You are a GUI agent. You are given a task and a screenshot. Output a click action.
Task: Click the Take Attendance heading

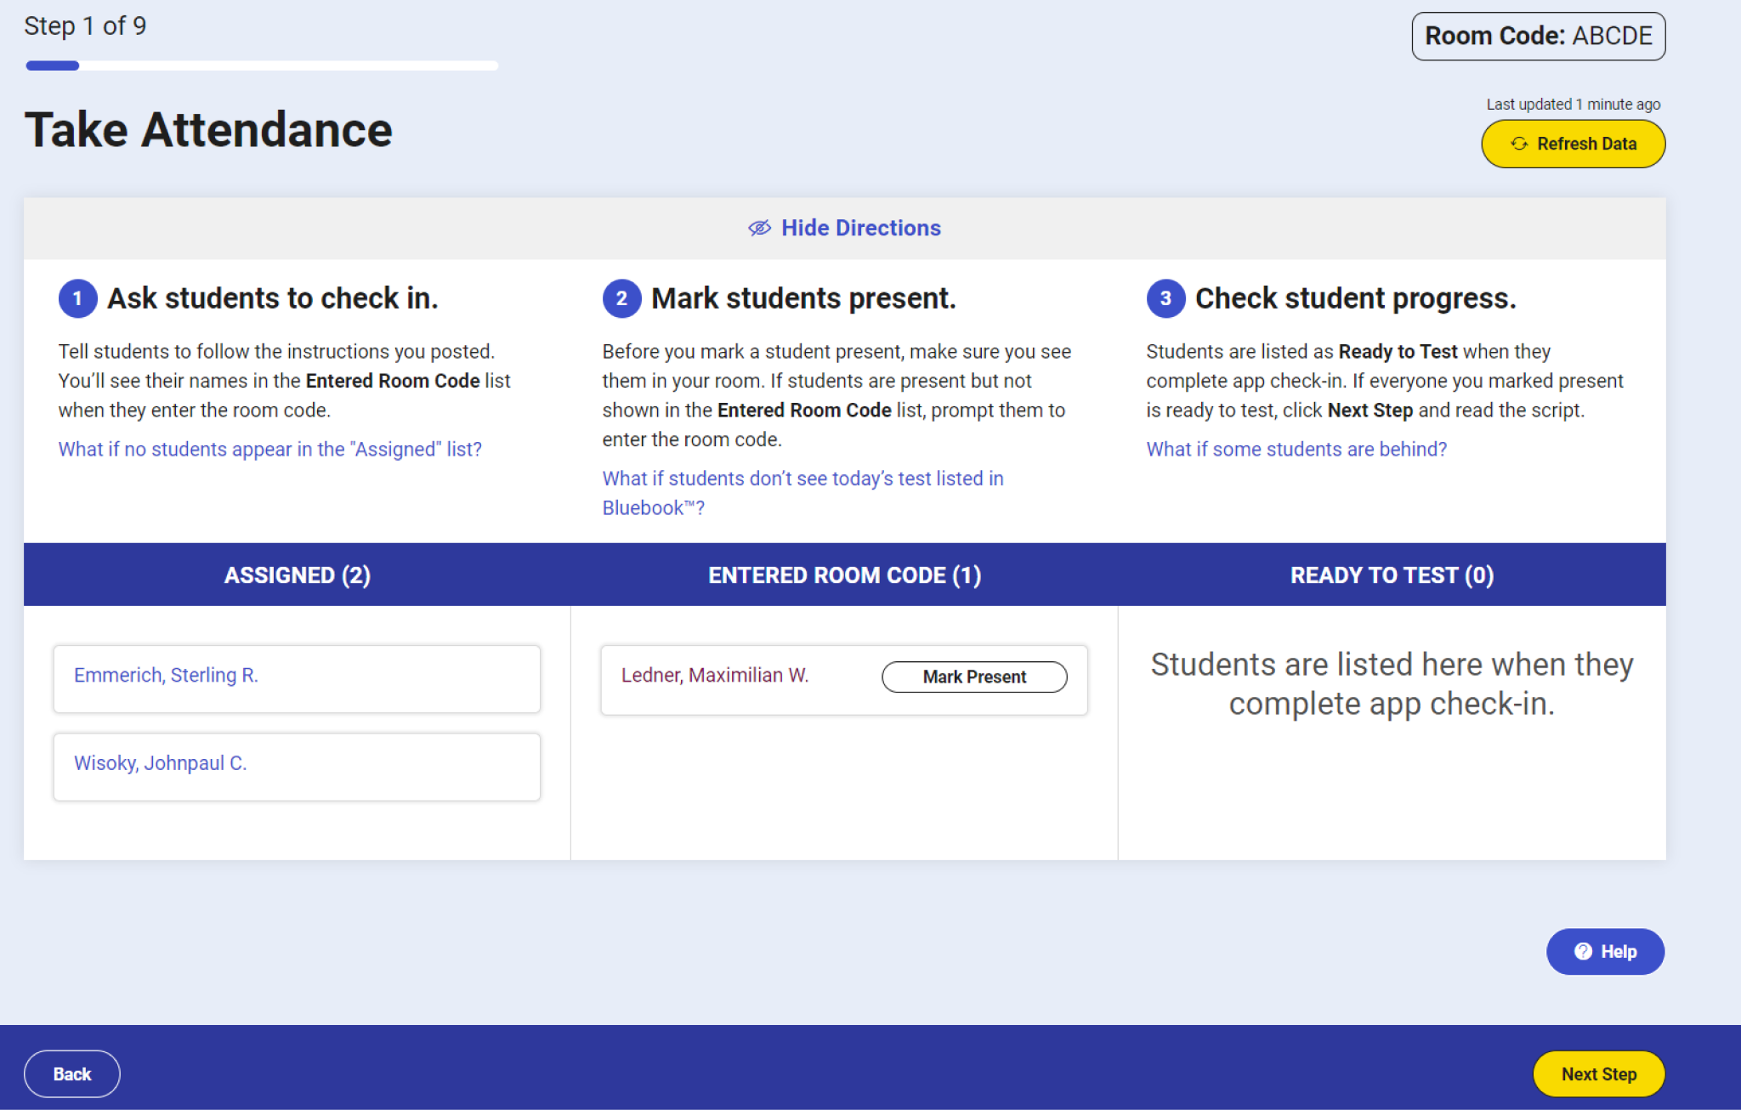pos(208,129)
